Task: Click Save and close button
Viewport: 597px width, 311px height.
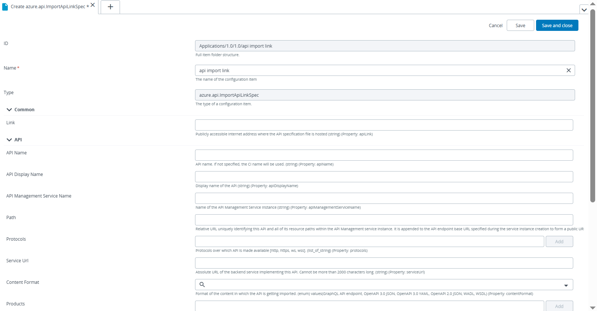Action: click(x=557, y=25)
